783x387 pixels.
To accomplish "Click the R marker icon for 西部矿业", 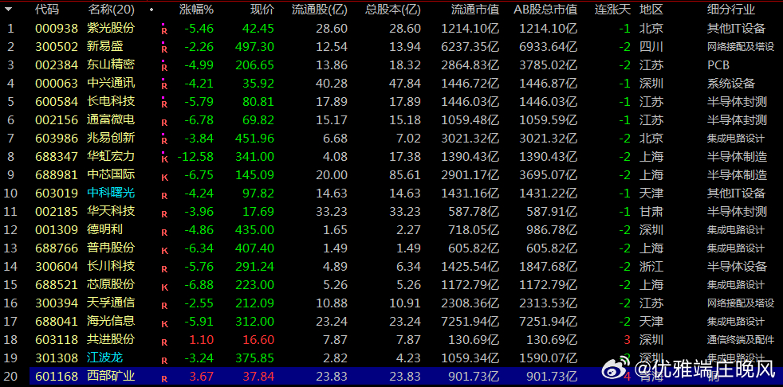I will click(x=163, y=379).
